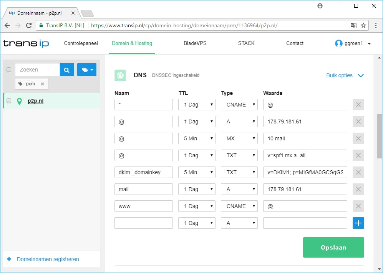
Task: Open TTL dropdown for the MX record
Action: pyautogui.click(x=197, y=138)
